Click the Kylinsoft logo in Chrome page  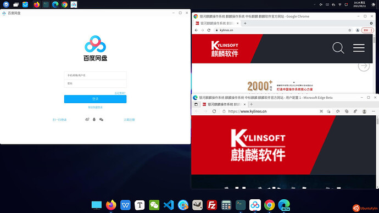pyautogui.click(x=225, y=48)
